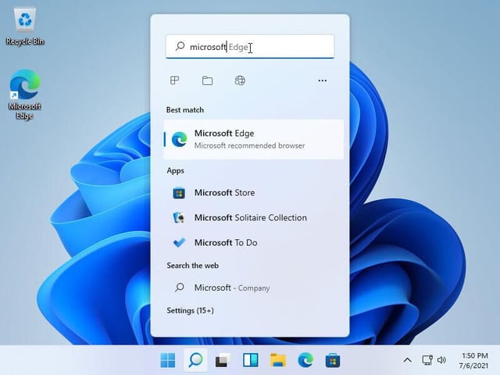The height and width of the screenshot is (375, 500).
Task: Open the Recycle Bin desktop icon
Action: 25,26
